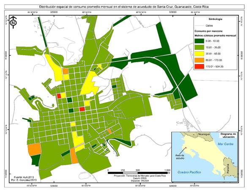249x192 pixels.
Task: Click the map title text bar
Action: (124, 7)
